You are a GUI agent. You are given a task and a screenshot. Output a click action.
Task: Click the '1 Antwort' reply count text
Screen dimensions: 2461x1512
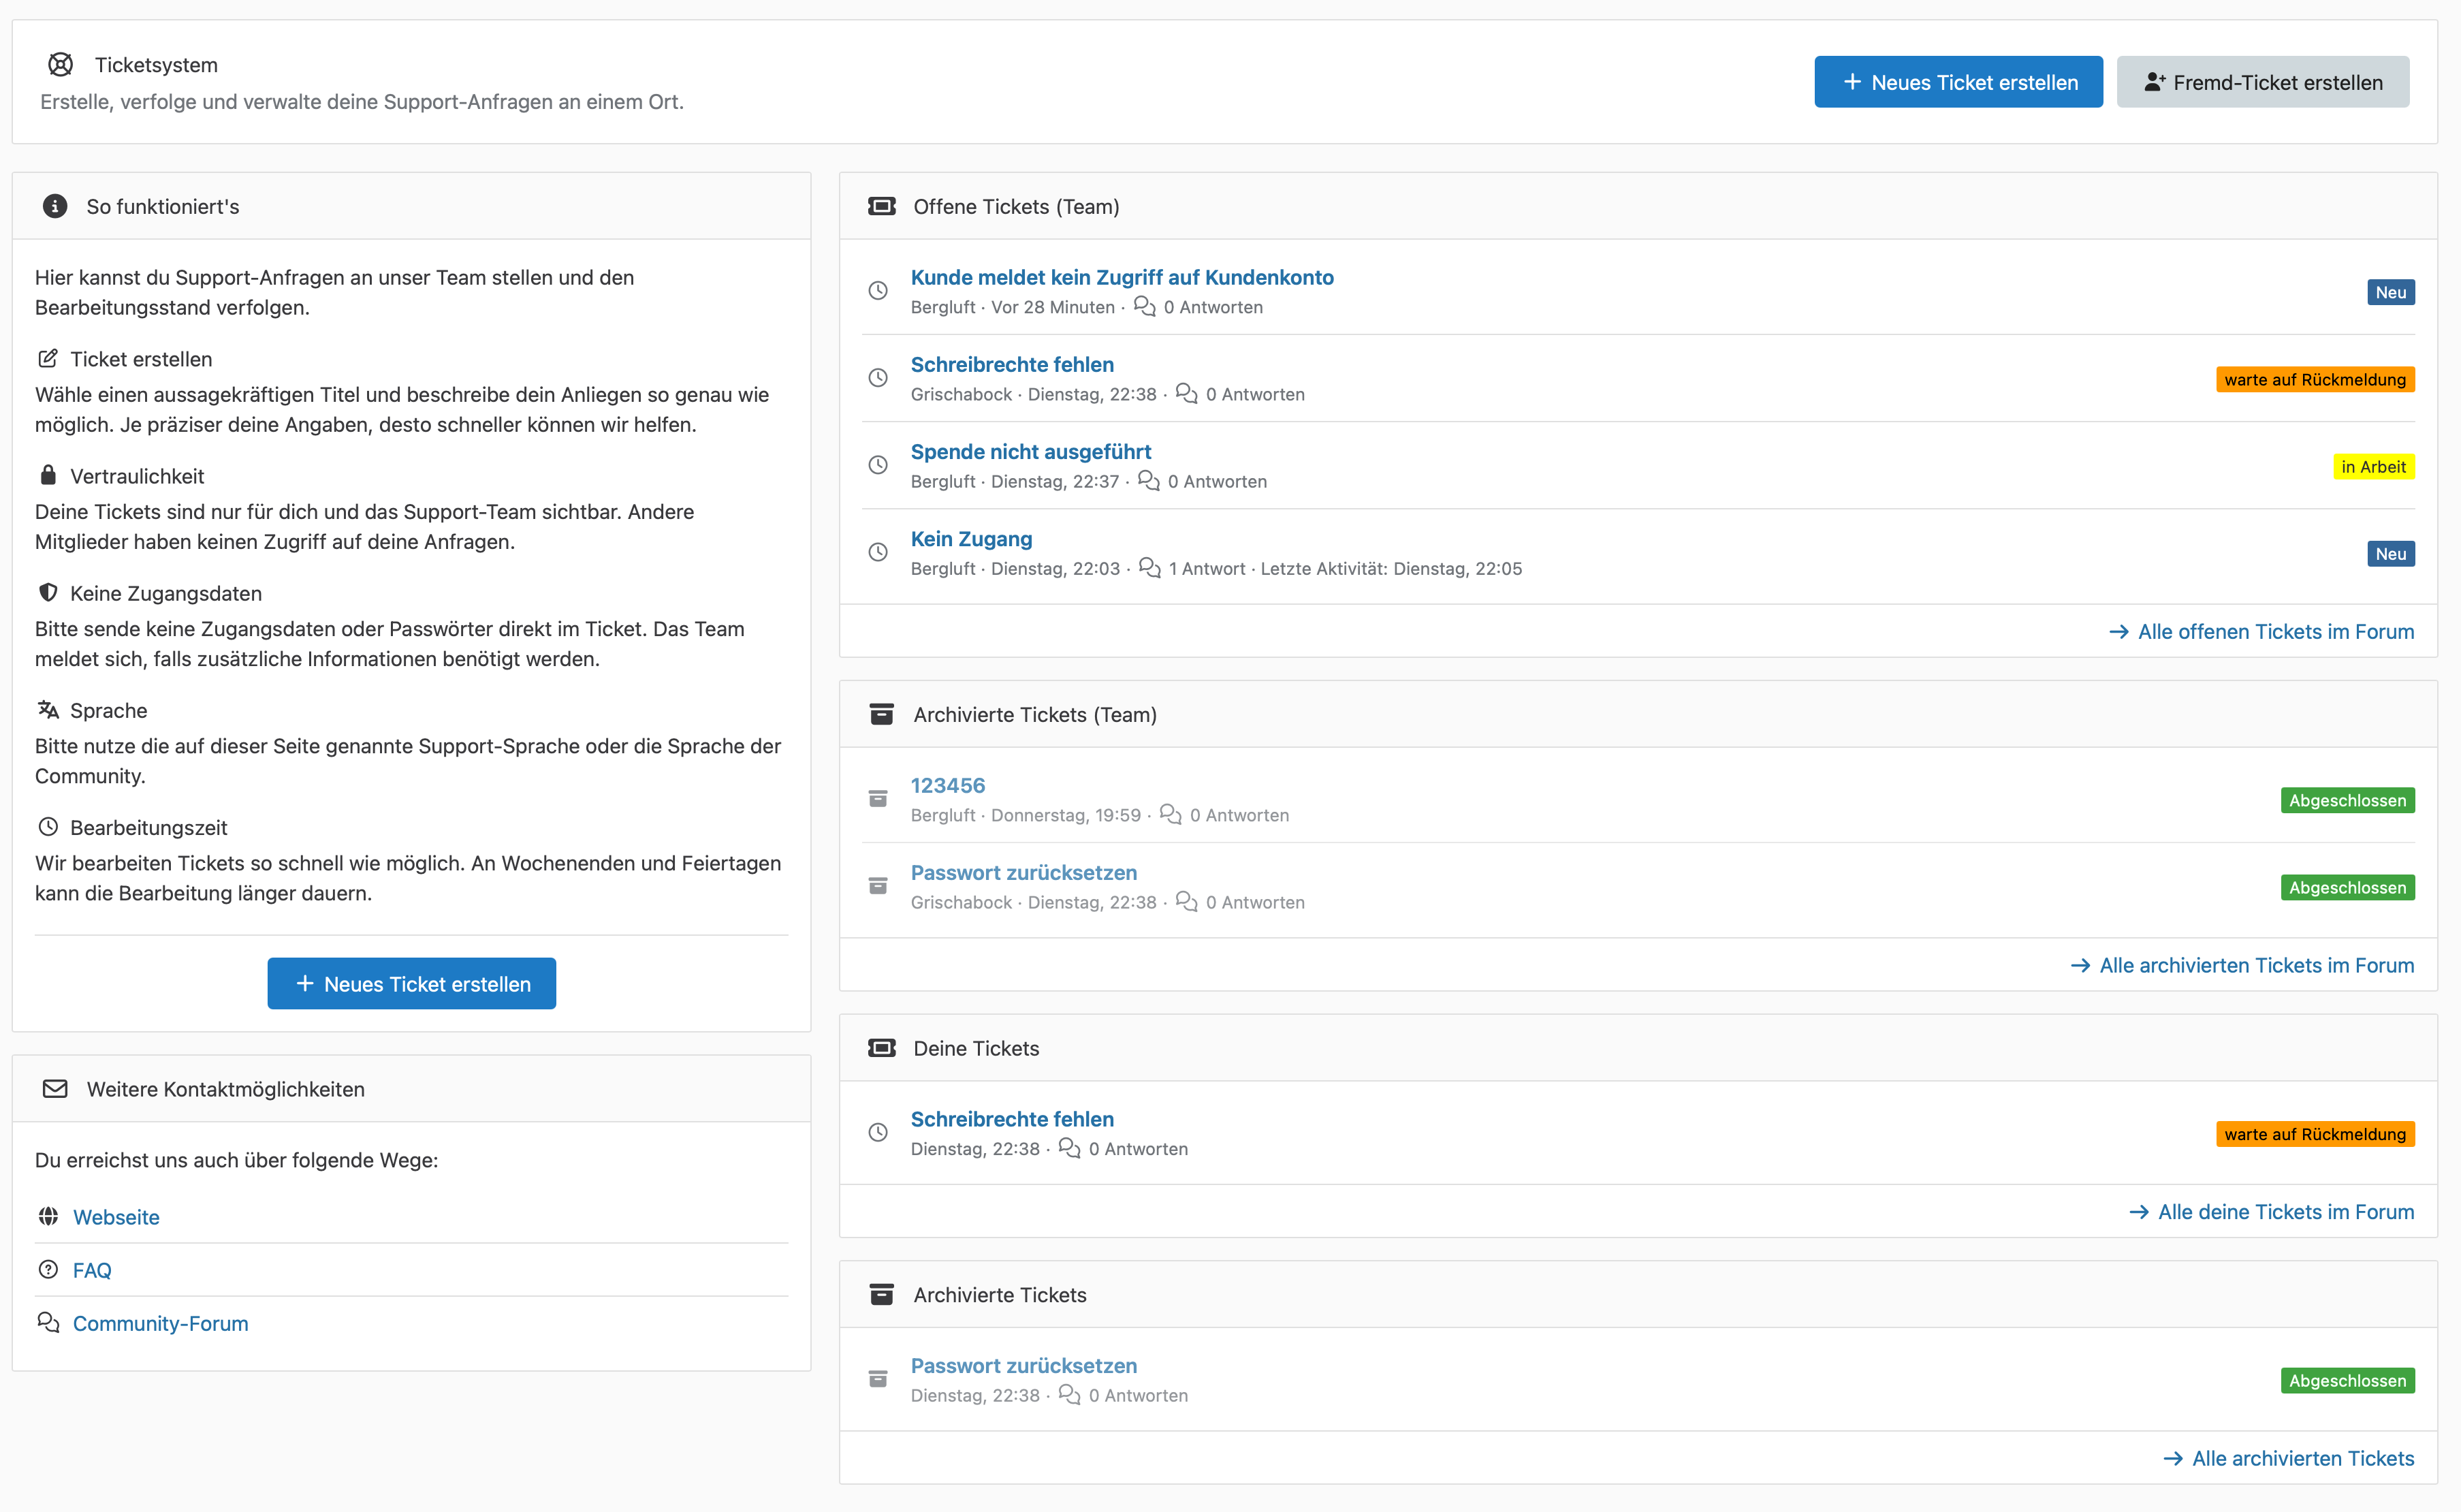[x=1207, y=568]
